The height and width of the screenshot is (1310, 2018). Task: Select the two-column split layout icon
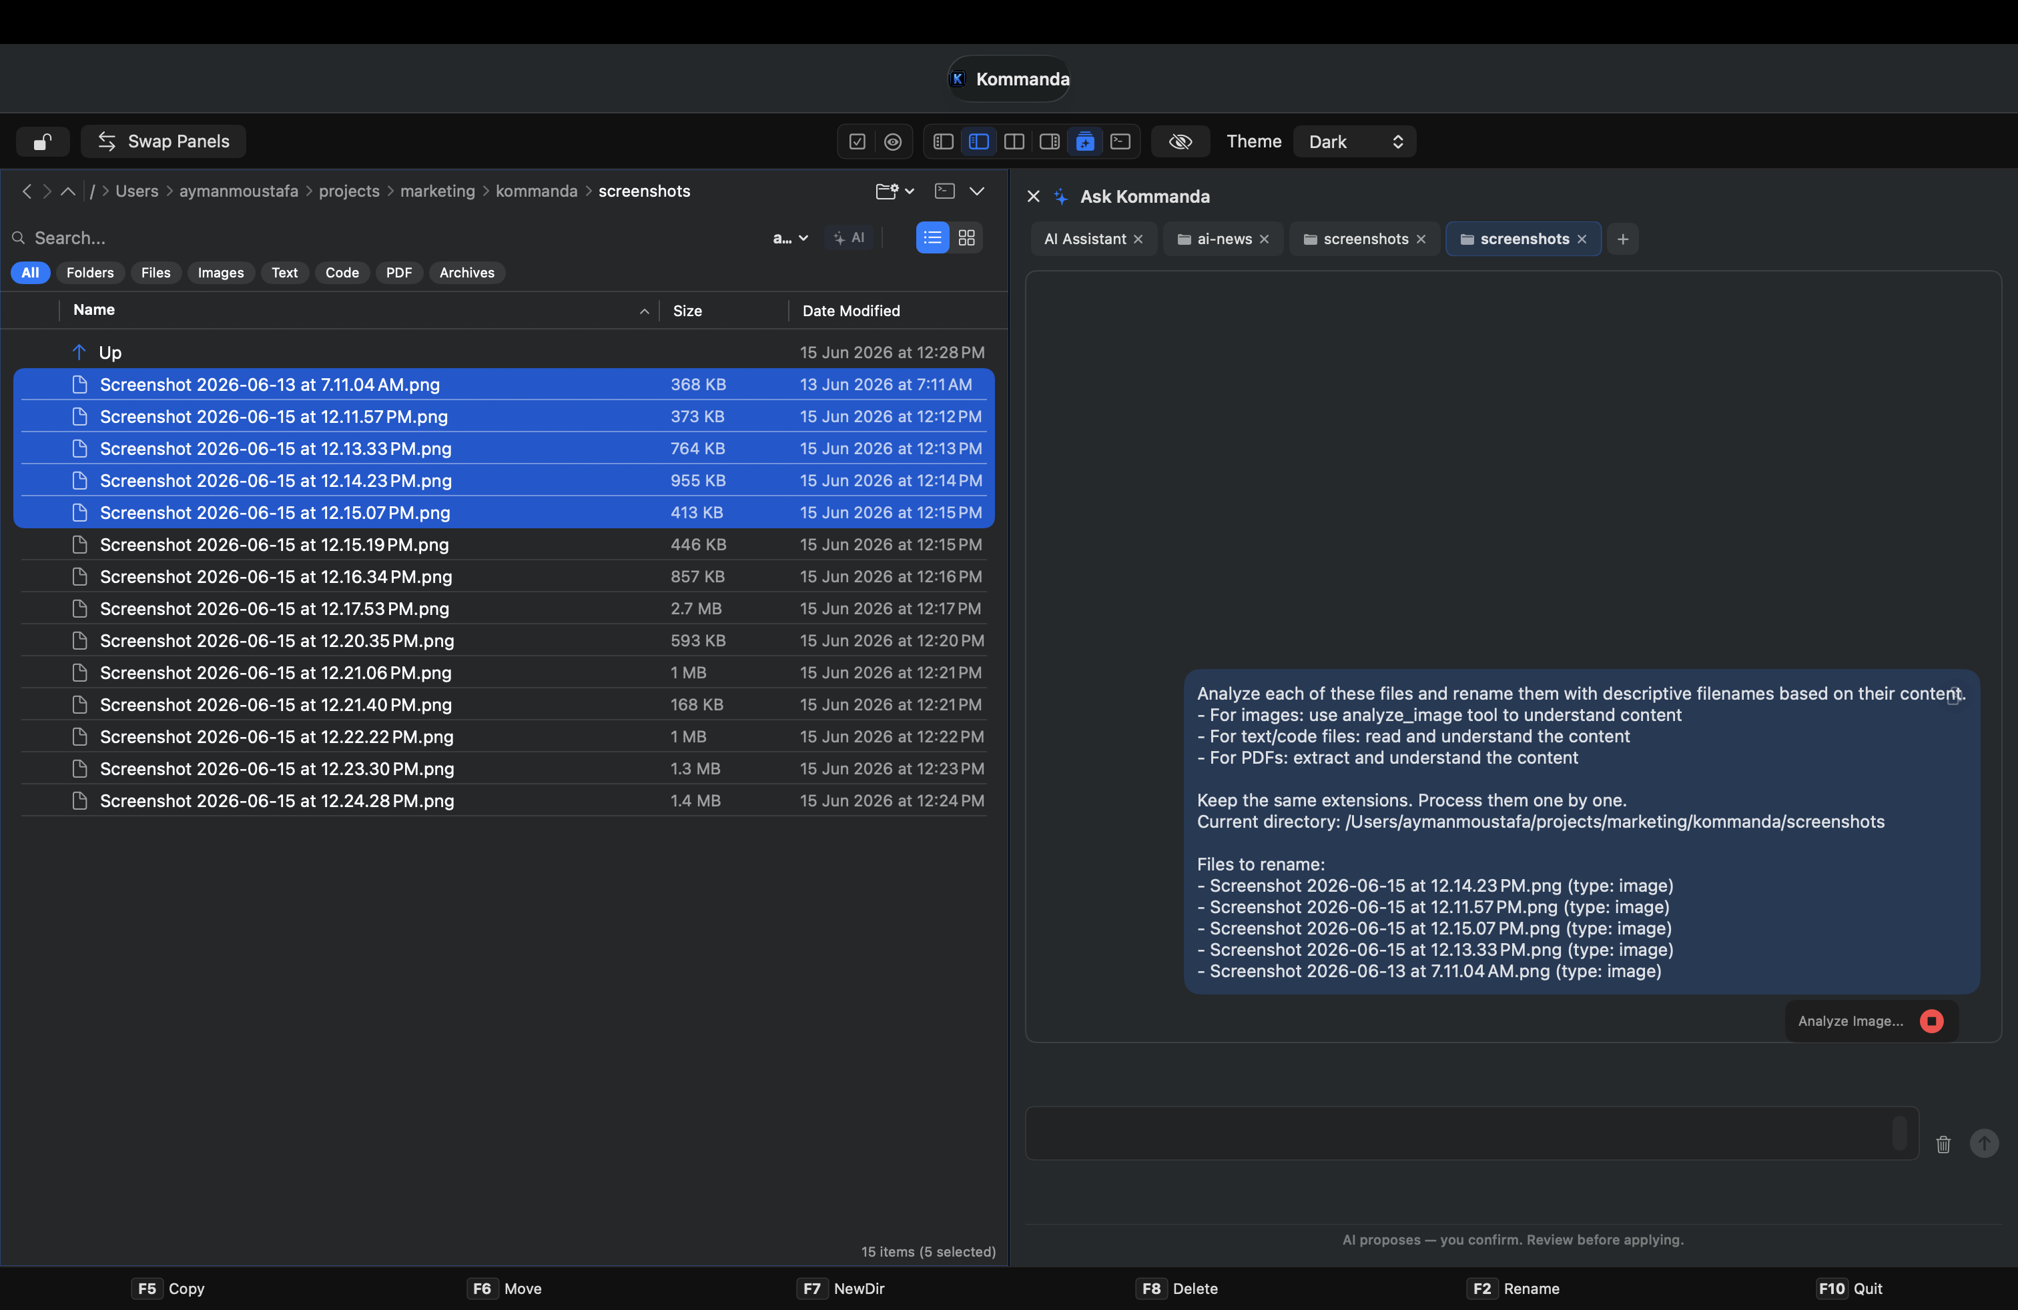[x=1014, y=141]
